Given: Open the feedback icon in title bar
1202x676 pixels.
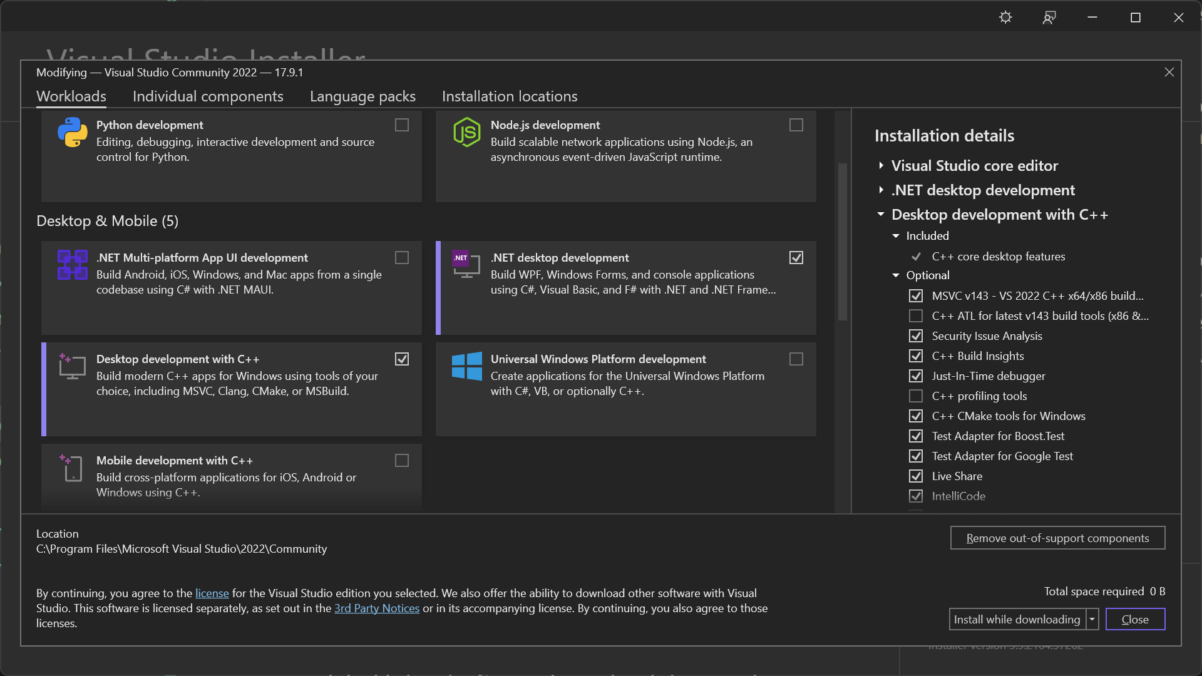Looking at the screenshot, I should point(1049,18).
